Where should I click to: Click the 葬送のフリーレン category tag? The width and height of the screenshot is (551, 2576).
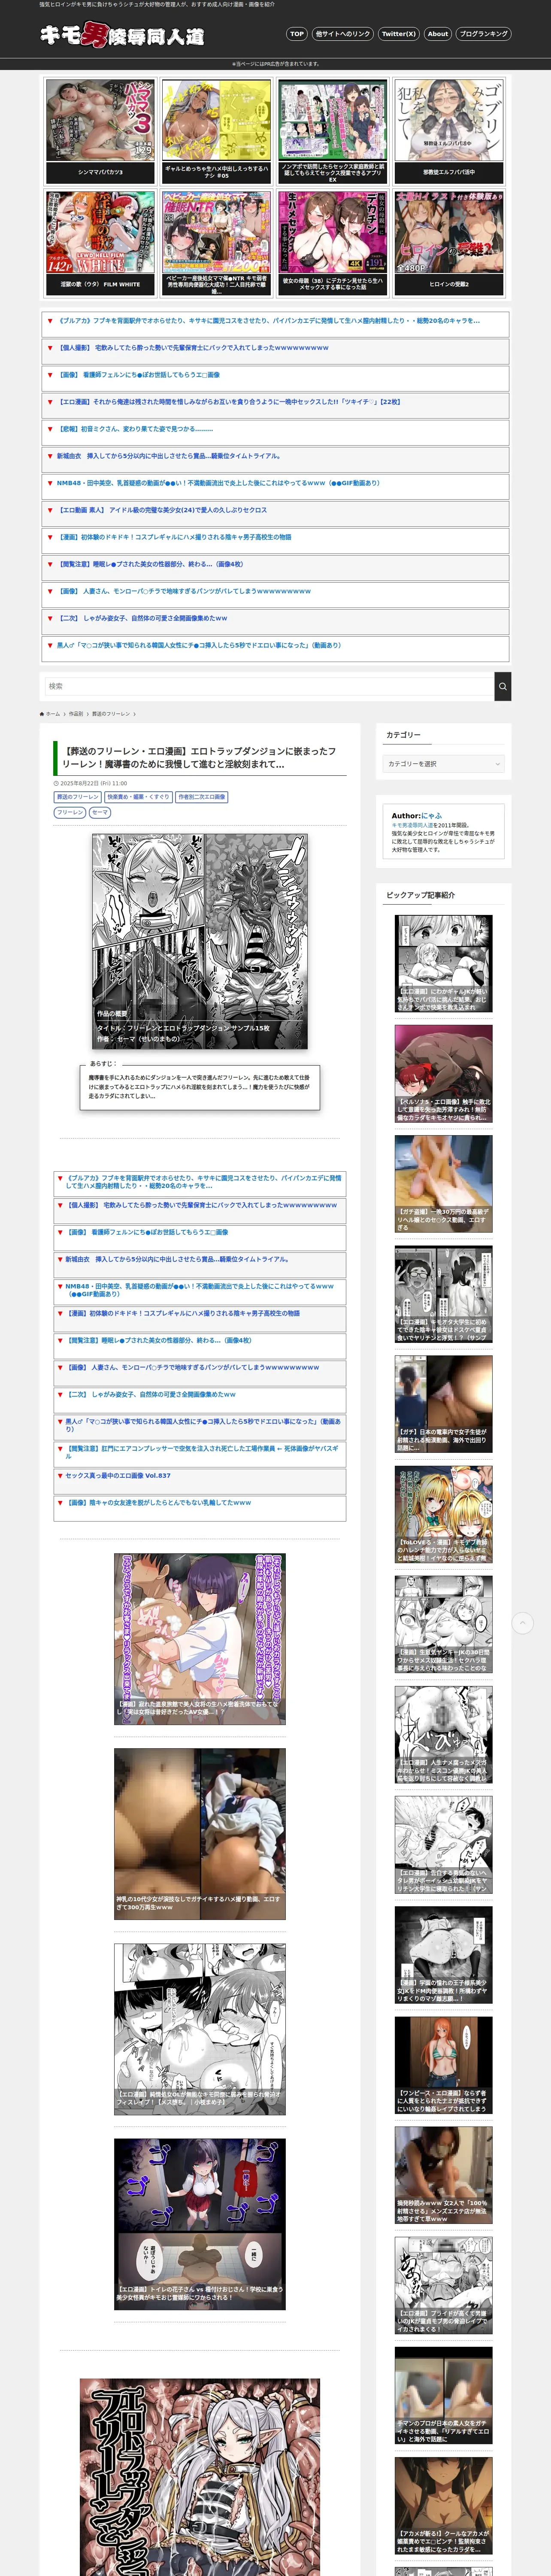click(x=78, y=797)
